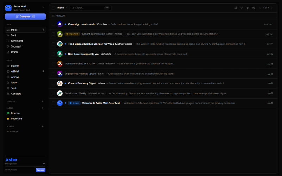Check the Welcome to Aster Mail checkbox
Viewport: 282px width, 176px height.
click(54, 103)
